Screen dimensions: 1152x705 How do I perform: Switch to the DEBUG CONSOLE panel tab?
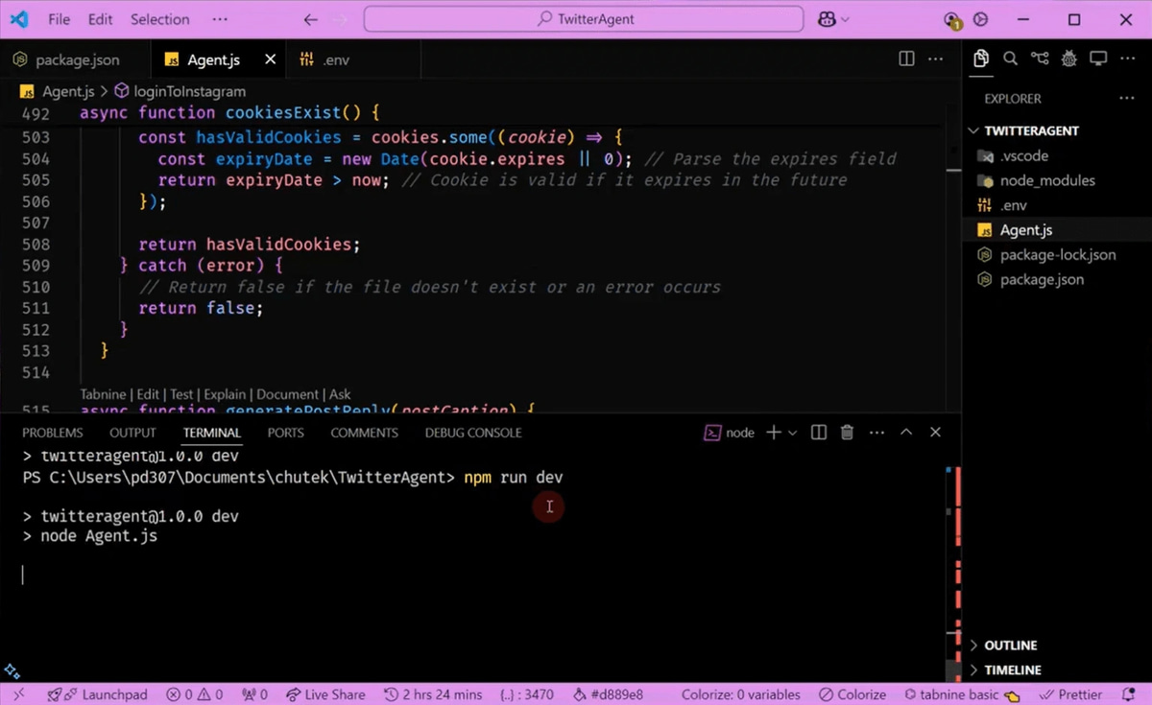point(473,433)
